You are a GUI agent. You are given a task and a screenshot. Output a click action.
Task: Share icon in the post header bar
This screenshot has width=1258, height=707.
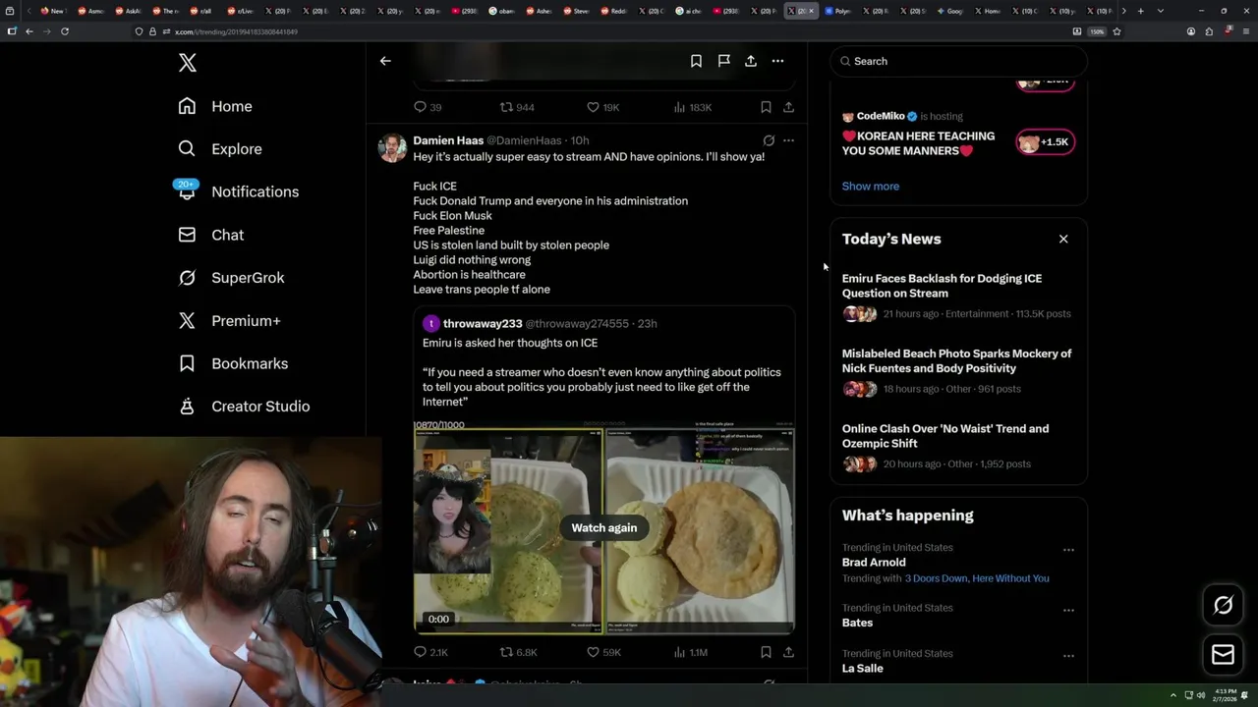(x=751, y=61)
